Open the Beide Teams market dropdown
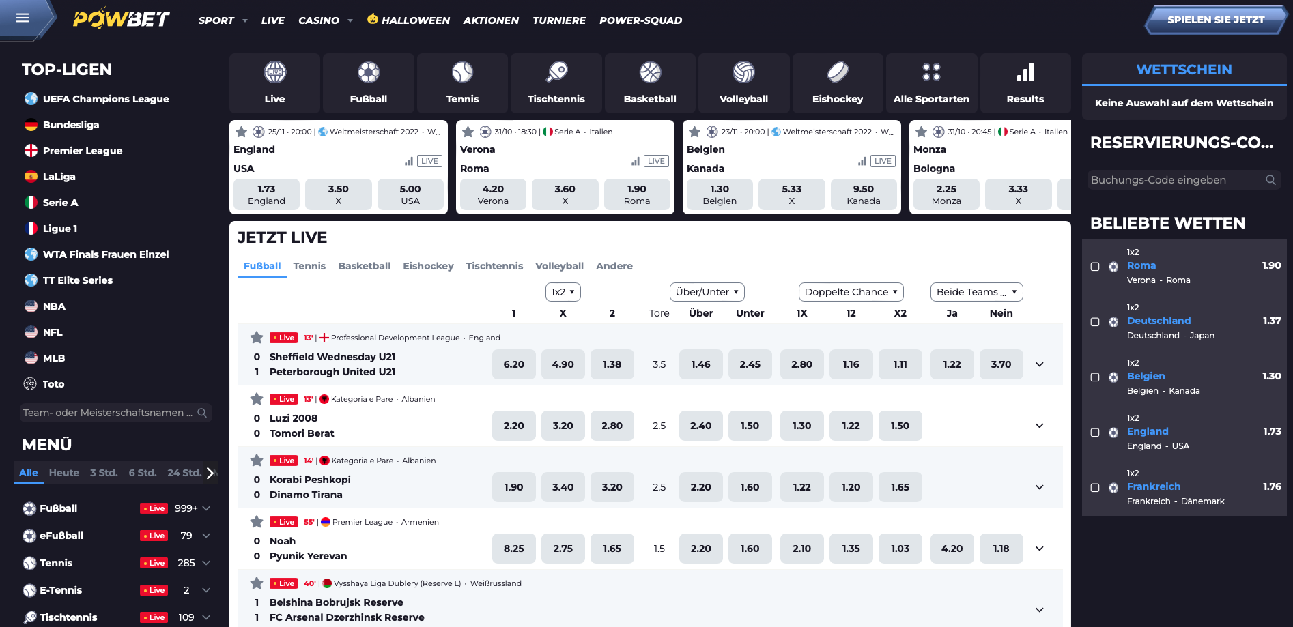The height and width of the screenshot is (627, 1293). pos(976,292)
